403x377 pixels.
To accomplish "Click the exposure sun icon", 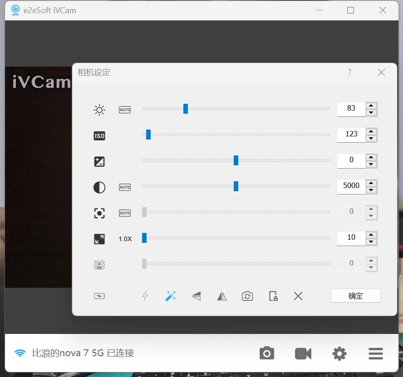I will [99, 110].
